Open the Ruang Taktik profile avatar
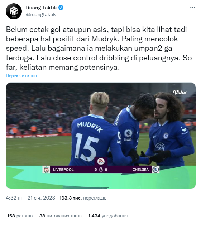This screenshot has width=201, height=226. pos(14,11)
